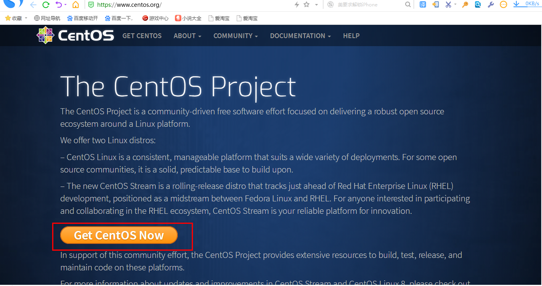Viewport: 542px width, 286px height.
Task: Open the download manager arrow icon
Action: pos(517,4)
